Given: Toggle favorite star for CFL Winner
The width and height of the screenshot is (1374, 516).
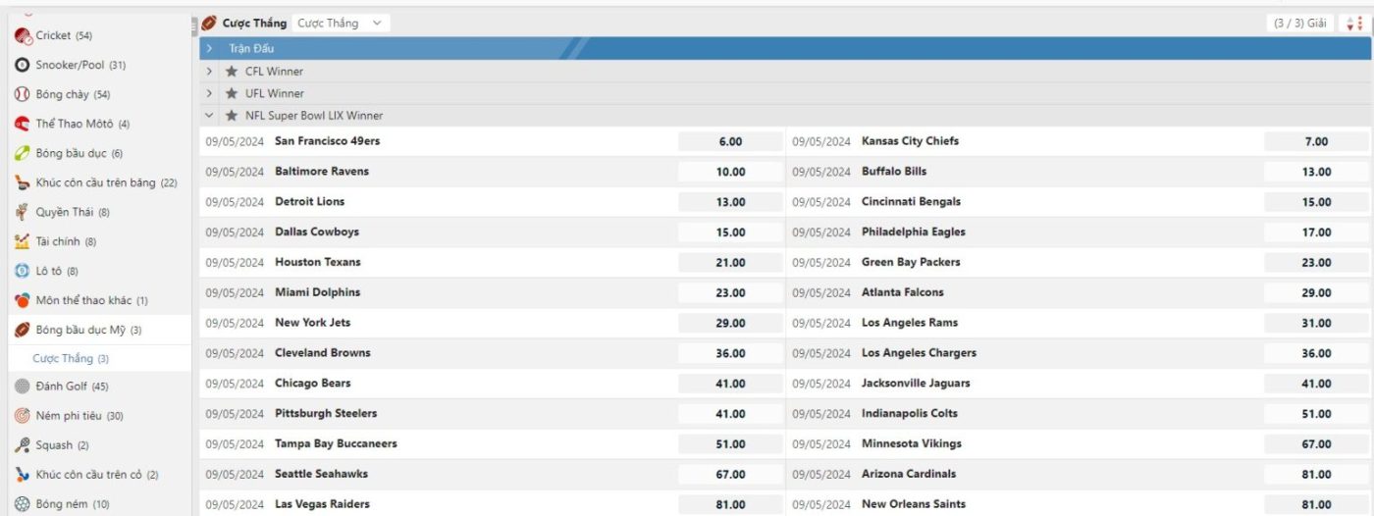Looking at the screenshot, I should [x=232, y=72].
